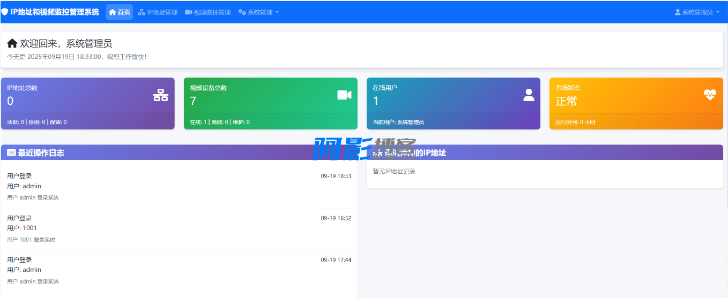Click the list icon beside 最近操作日志
Viewport: 728px width, 298px height.
(11, 152)
